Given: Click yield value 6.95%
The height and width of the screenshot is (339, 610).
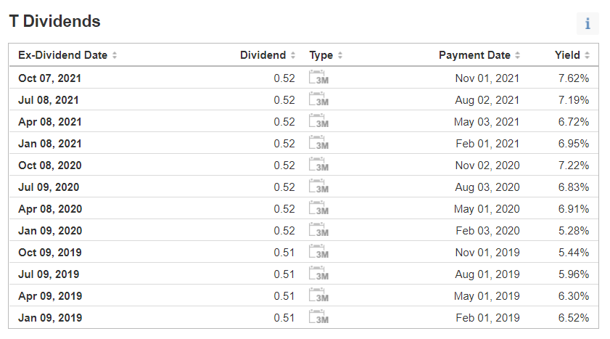Looking at the screenshot, I should coord(574,144).
